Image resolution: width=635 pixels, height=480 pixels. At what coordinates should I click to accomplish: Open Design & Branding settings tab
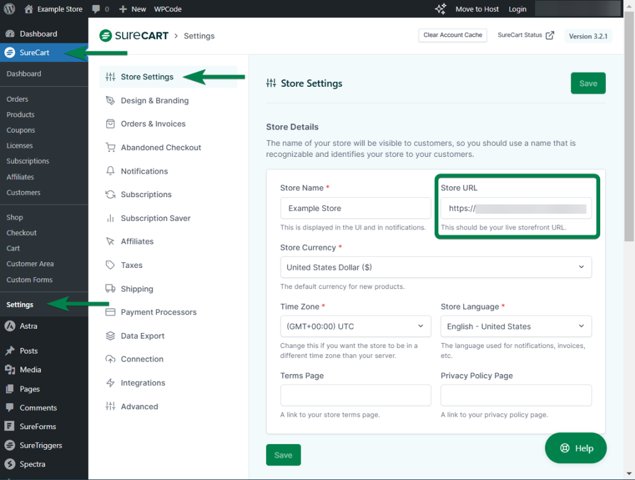(154, 100)
